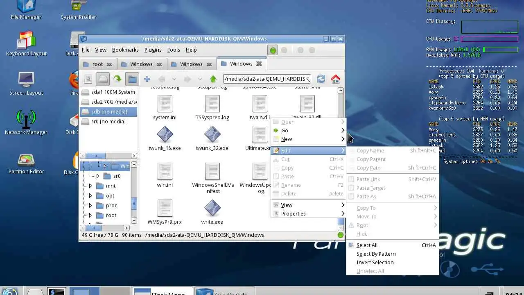Expand the opt folder in tree

point(90,196)
